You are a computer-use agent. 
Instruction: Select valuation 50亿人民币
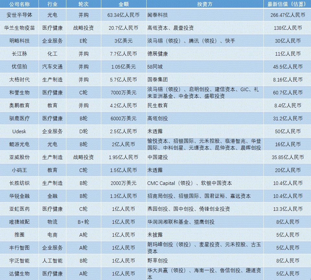coord(288,131)
